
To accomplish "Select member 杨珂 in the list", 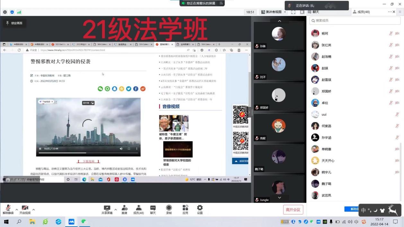I will click(355, 33).
